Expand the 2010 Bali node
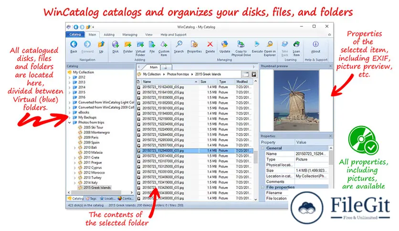The width and height of the screenshot is (399, 231). [x=75, y=147]
